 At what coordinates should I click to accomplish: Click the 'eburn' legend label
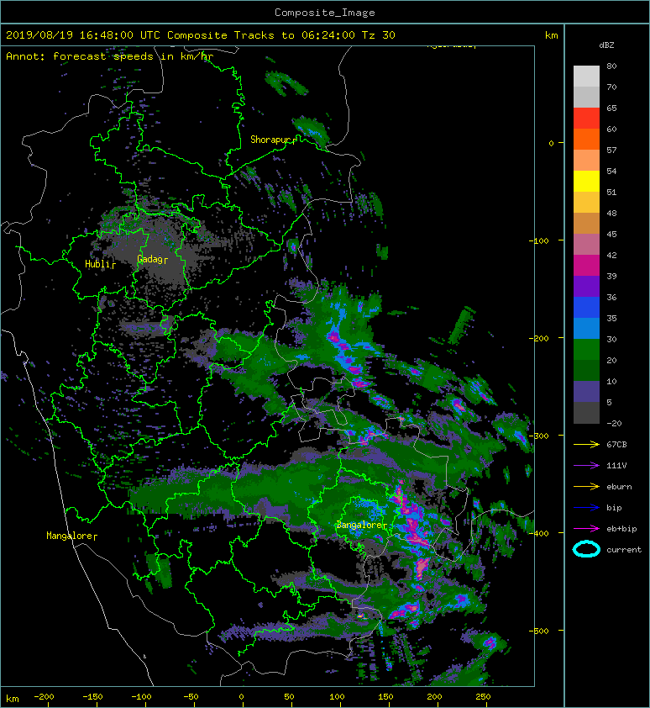click(x=619, y=487)
